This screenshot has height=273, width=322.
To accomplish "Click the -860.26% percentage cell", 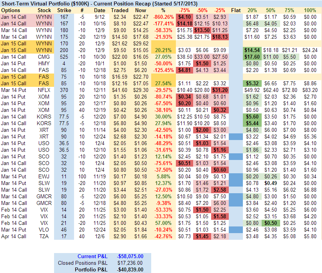I will pos(164,17).
